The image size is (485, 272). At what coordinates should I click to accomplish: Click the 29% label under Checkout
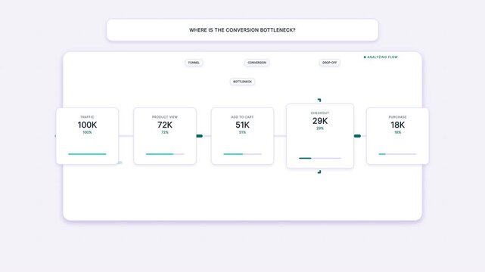click(x=320, y=128)
